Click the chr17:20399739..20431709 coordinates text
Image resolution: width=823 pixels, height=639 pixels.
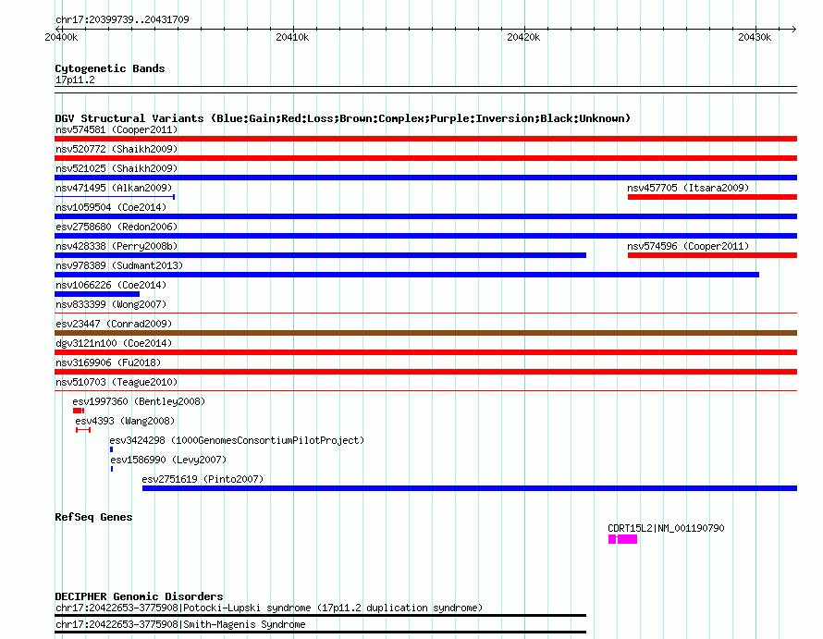(x=122, y=19)
